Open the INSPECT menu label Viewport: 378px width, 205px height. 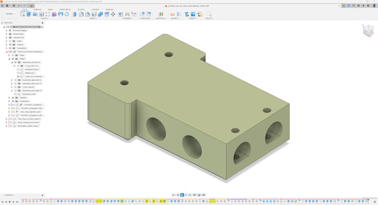[175, 18]
